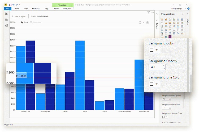Select the purple custom combo visual

[170, 37]
